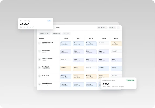Select the Sun 02 column header
This screenshot has width=155, height=108.
pyautogui.click(x=78, y=38)
